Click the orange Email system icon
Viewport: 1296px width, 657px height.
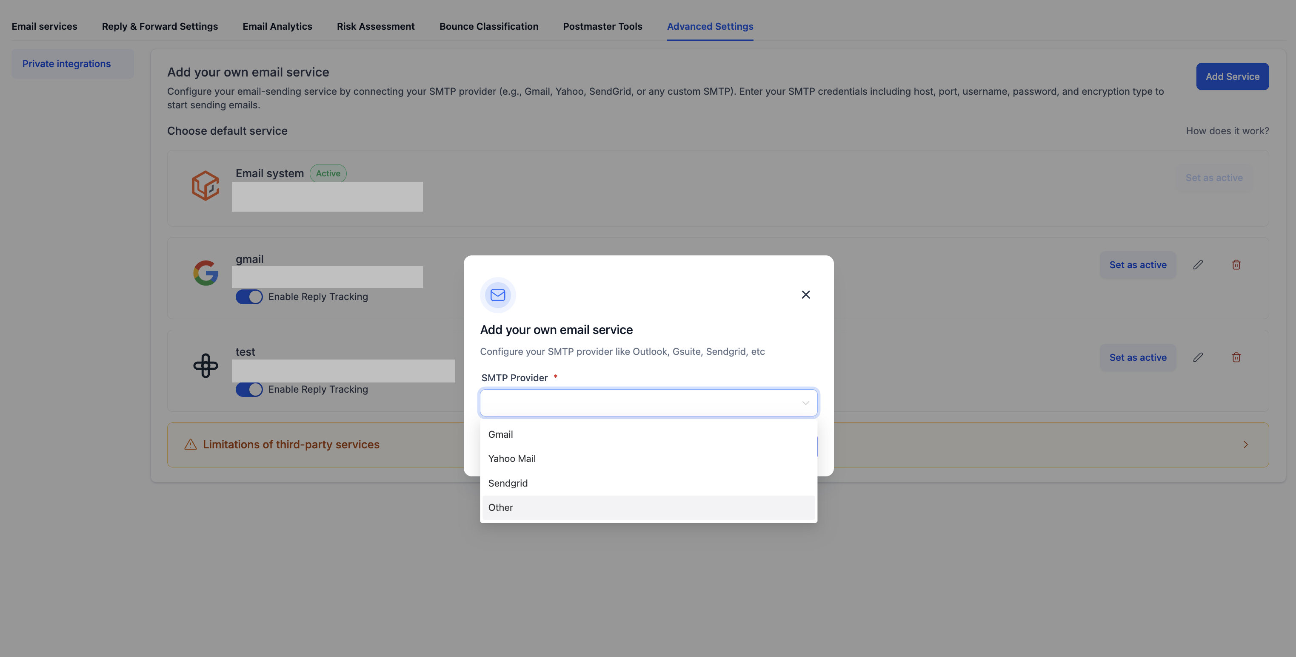(205, 185)
